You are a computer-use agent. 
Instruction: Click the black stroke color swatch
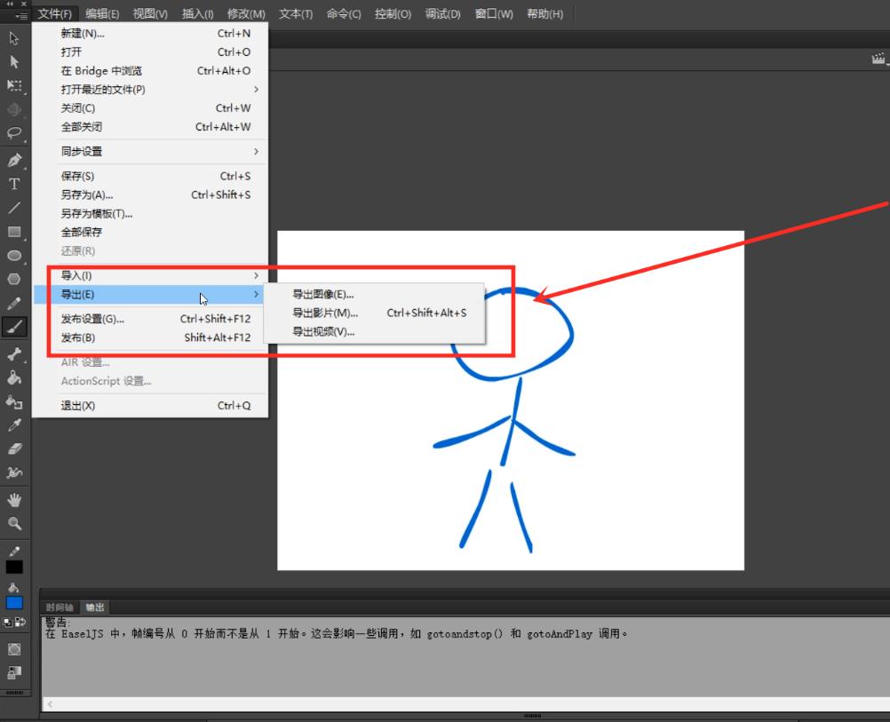(14, 567)
